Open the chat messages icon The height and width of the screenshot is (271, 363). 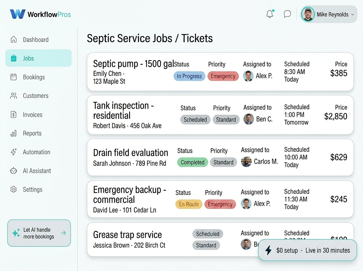click(x=287, y=14)
